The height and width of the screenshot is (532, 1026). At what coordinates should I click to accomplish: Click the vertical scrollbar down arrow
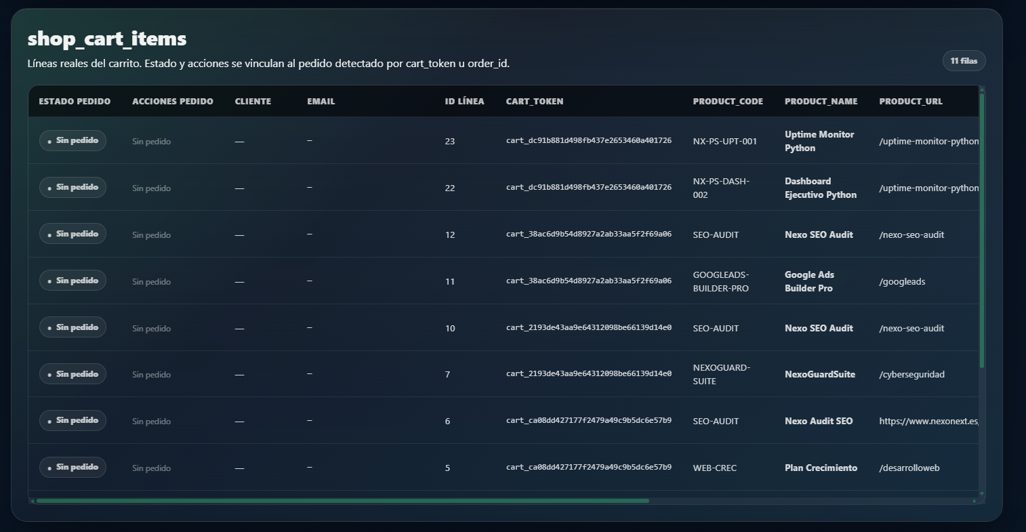point(982,494)
